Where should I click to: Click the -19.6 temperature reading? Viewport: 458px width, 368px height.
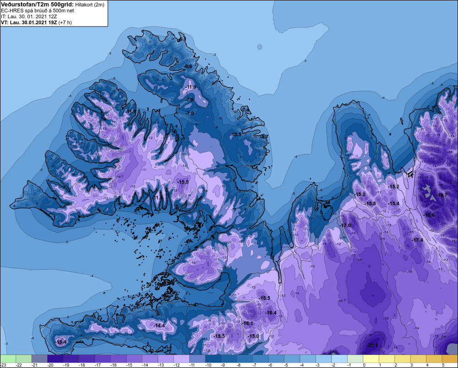point(429,215)
